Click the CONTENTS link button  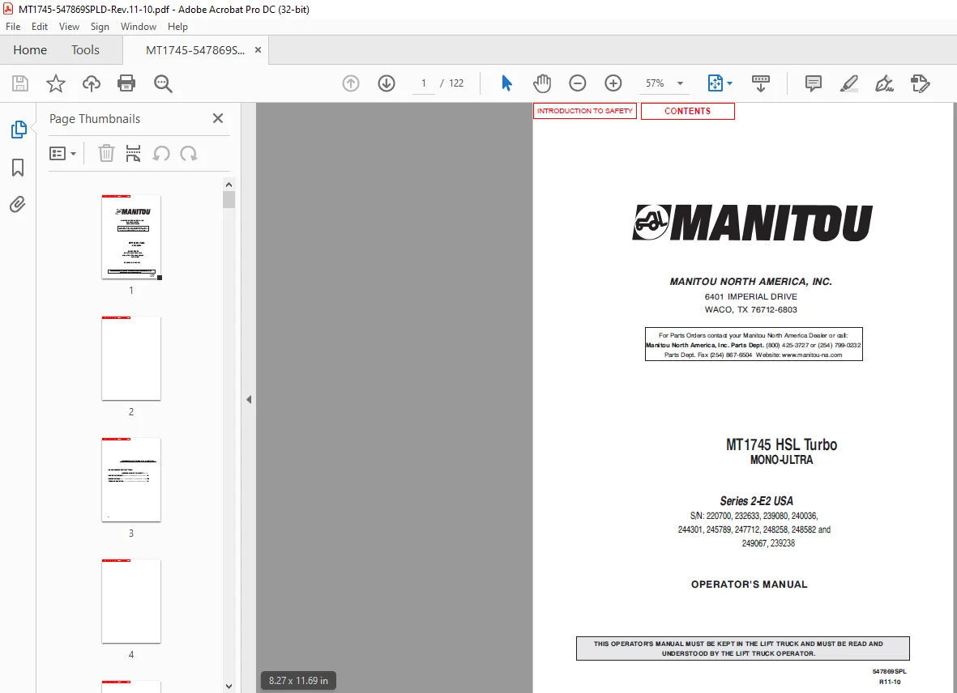coord(687,111)
